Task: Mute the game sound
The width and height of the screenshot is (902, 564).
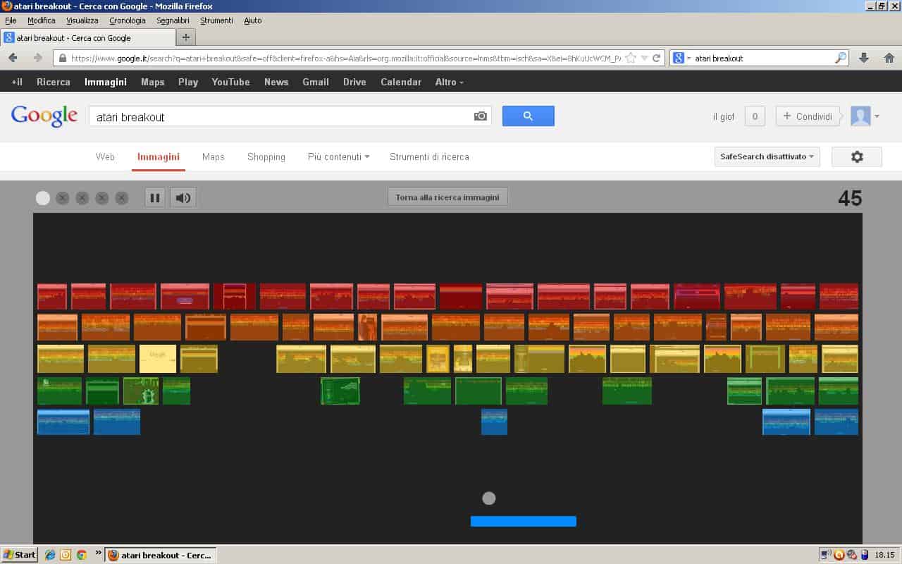Action: coord(183,198)
